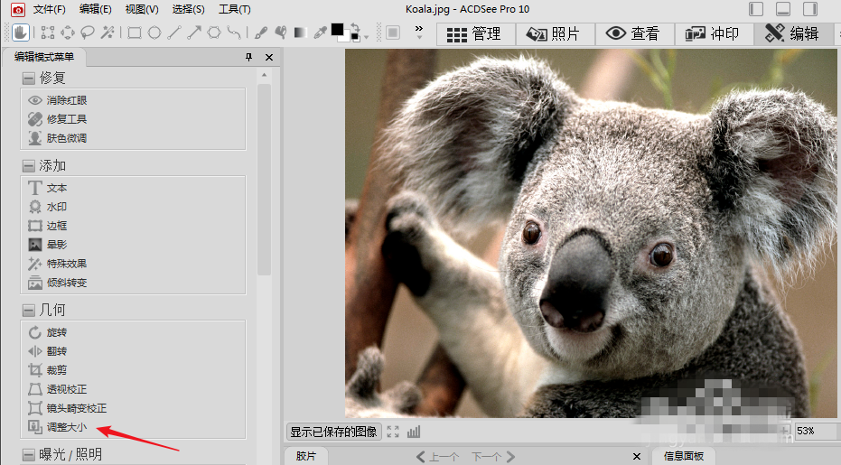Click the black foreground color swatch

[x=338, y=30]
